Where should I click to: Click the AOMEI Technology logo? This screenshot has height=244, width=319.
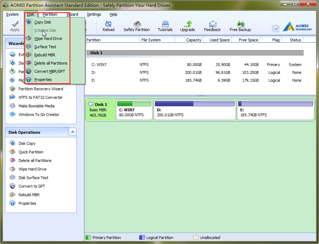click(297, 26)
